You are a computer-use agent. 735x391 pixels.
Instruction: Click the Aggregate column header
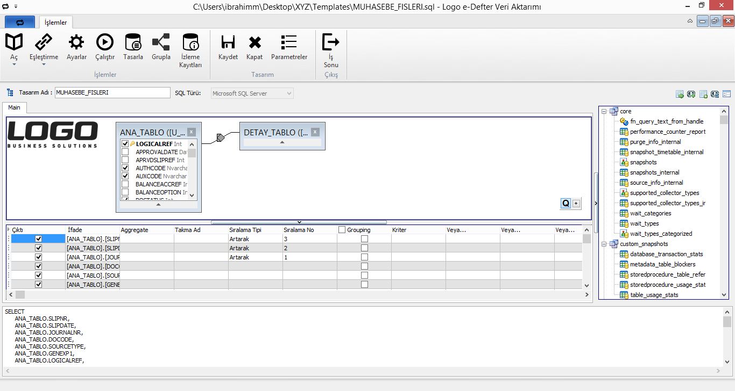click(x=146, y=230)
